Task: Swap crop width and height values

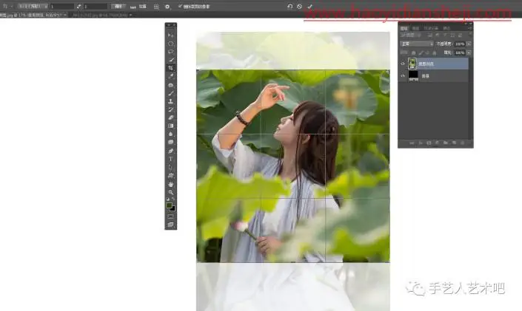Action: (78, 7)
